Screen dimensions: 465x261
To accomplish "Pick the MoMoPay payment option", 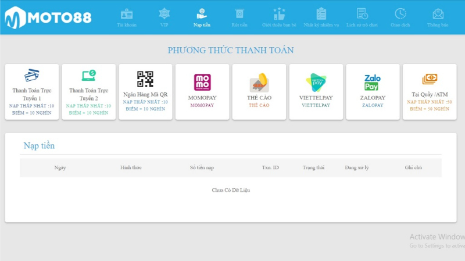I will (202, 91).
